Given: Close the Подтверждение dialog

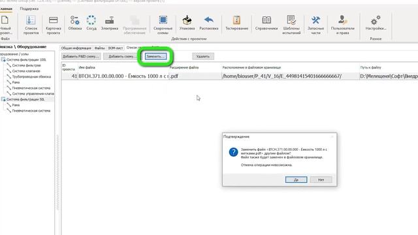Looking at the screenshot, I should click(332, 136).
